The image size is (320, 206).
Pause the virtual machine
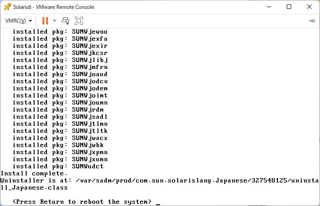point(45,21)
